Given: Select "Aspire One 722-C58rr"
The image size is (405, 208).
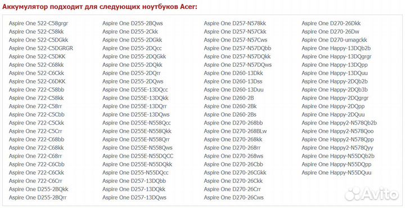Looking at the screenshot, I should 35,106.
